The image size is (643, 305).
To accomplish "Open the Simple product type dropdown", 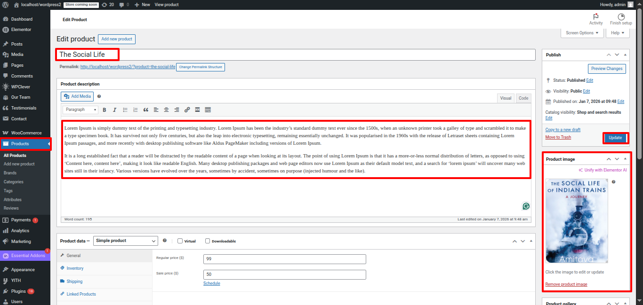I will click(x=125, y=241).
